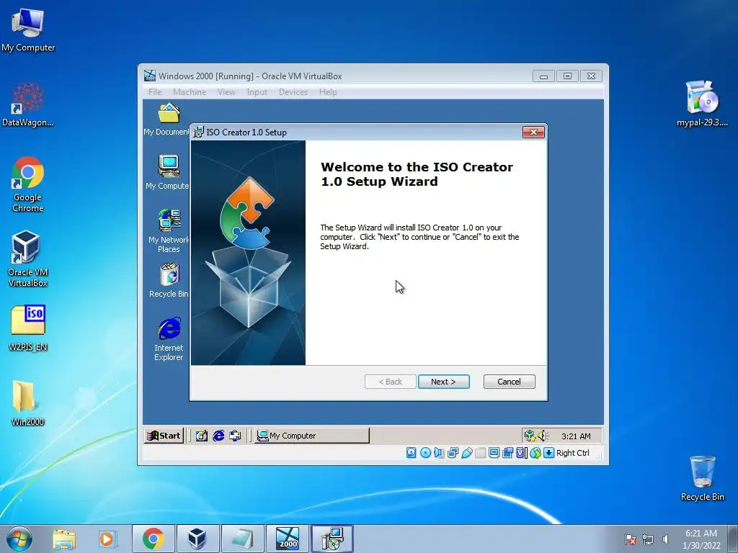
Task: Click VirtualBox audio indicator
Action: [439, 453]
